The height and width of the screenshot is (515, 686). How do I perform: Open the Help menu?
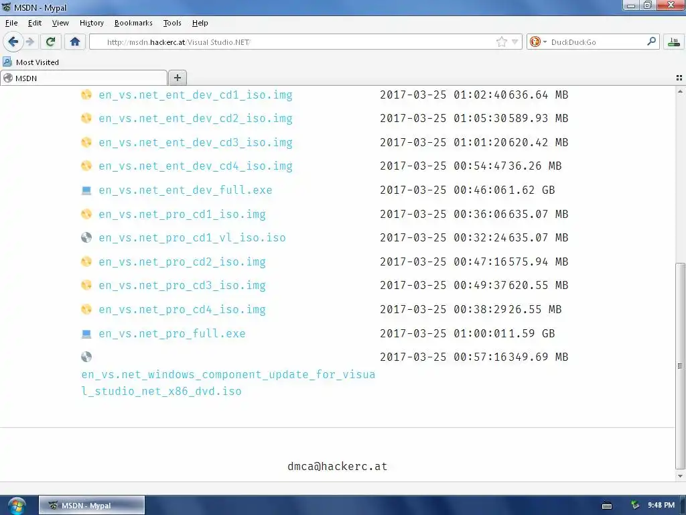(x=200, y=23)
